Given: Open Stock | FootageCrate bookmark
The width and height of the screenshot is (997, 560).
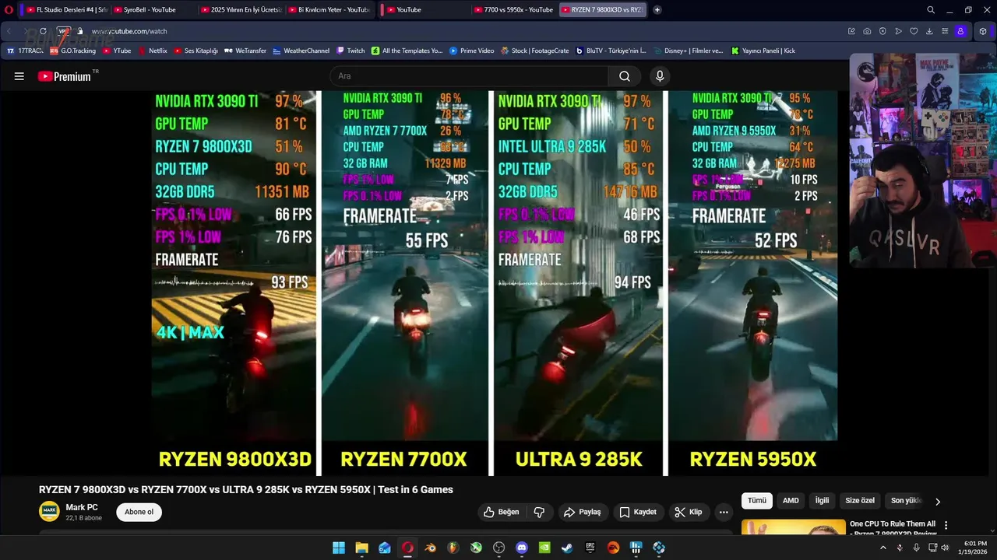Looking at the screenshot, I should (535, 51).
